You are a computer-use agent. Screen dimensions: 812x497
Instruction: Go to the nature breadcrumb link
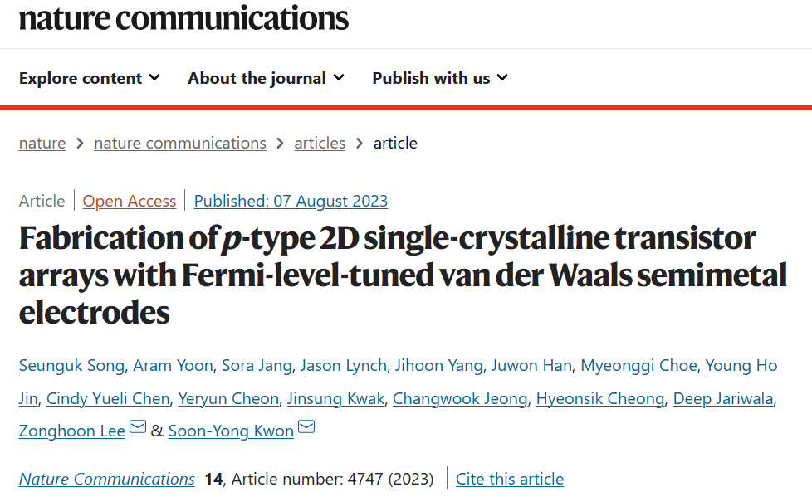tap(42, 143)
